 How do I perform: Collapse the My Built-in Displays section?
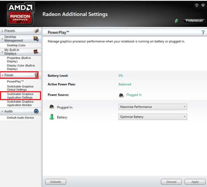tap(2, 52)
